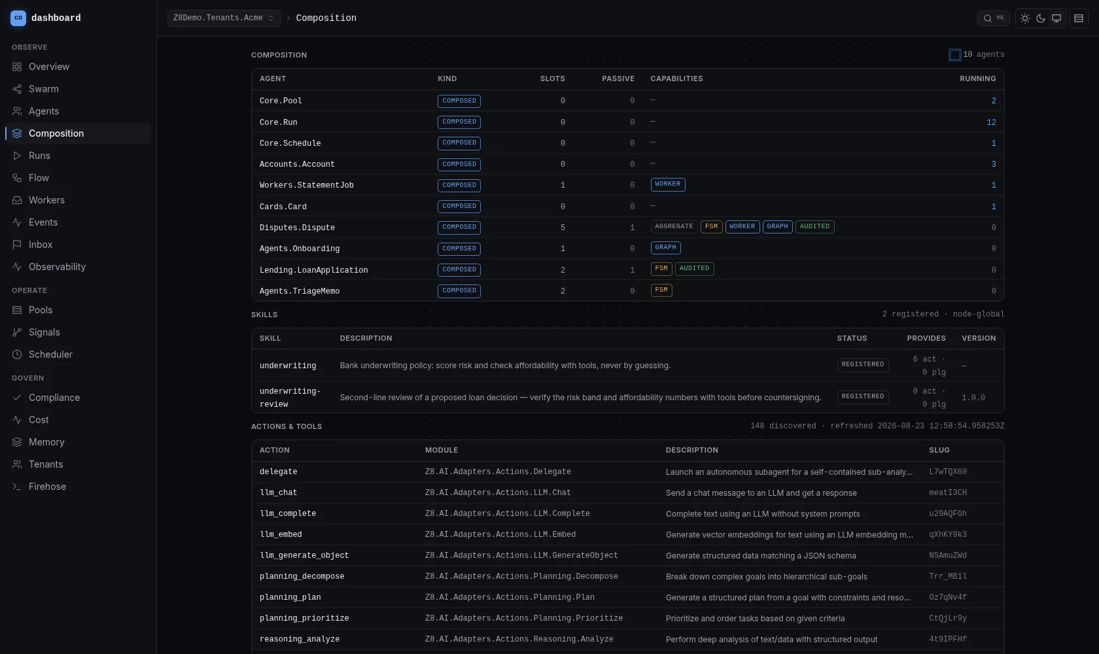Click the underwriting-review skill name
The image size is (1099, 654).
(x=290, y=398)
